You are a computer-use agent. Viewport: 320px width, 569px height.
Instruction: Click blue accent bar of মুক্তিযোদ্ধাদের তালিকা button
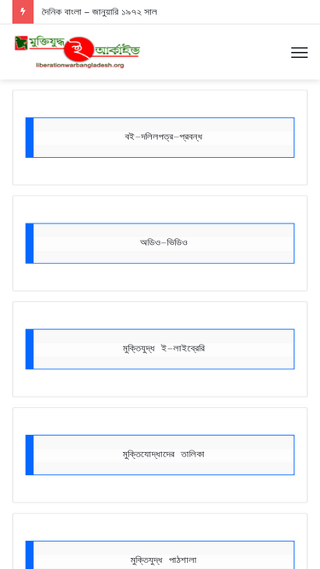[x=29, y=455]
